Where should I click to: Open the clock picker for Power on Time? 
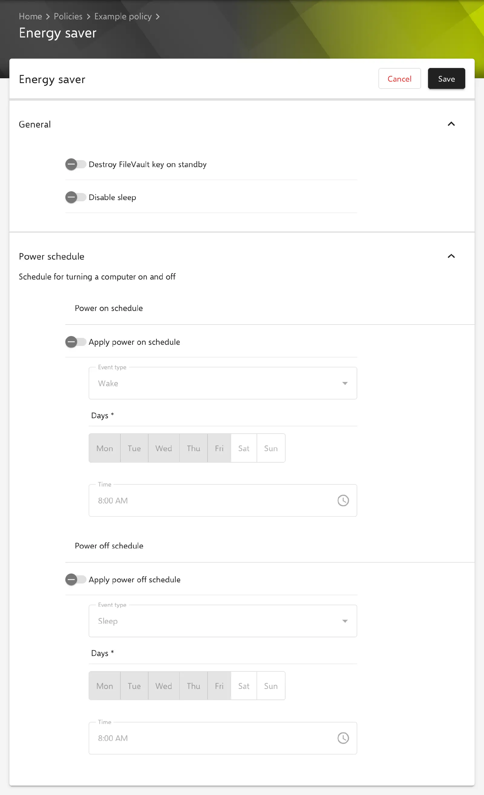point(343,500)
